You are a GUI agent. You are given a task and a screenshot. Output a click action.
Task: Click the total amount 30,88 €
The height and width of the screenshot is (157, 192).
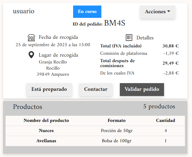(170, 46)
